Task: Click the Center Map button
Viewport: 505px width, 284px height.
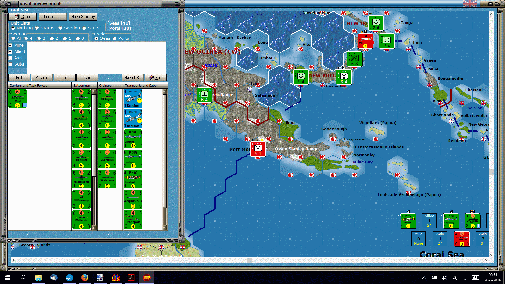Action: pyautogui.click(x=53, y=16)
